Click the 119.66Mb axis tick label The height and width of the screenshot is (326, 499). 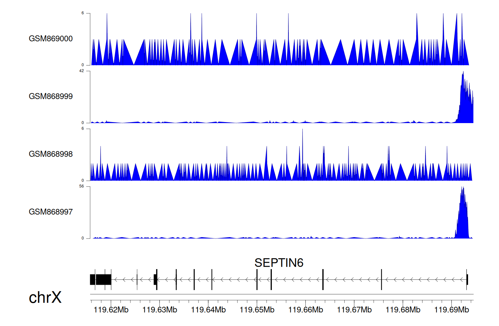coord(305,310)
